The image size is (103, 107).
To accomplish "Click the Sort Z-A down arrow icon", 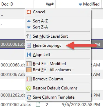I will 29,27.
